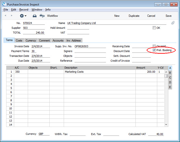Go to next record arrow
This screenshot has height=142, width=180.
pyautogui.click(x=11, y=15)
